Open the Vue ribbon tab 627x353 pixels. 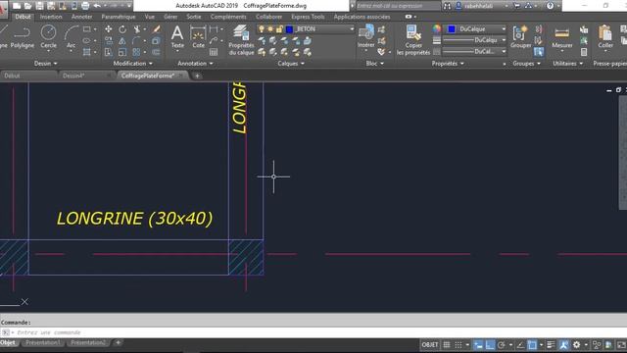tap(150, 17)
